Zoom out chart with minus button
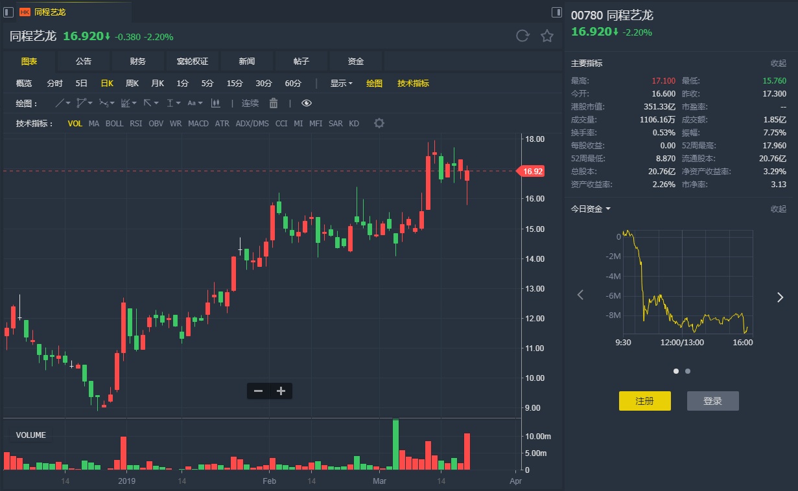This screenshot has height=491, width=798. tap(258, 391)
